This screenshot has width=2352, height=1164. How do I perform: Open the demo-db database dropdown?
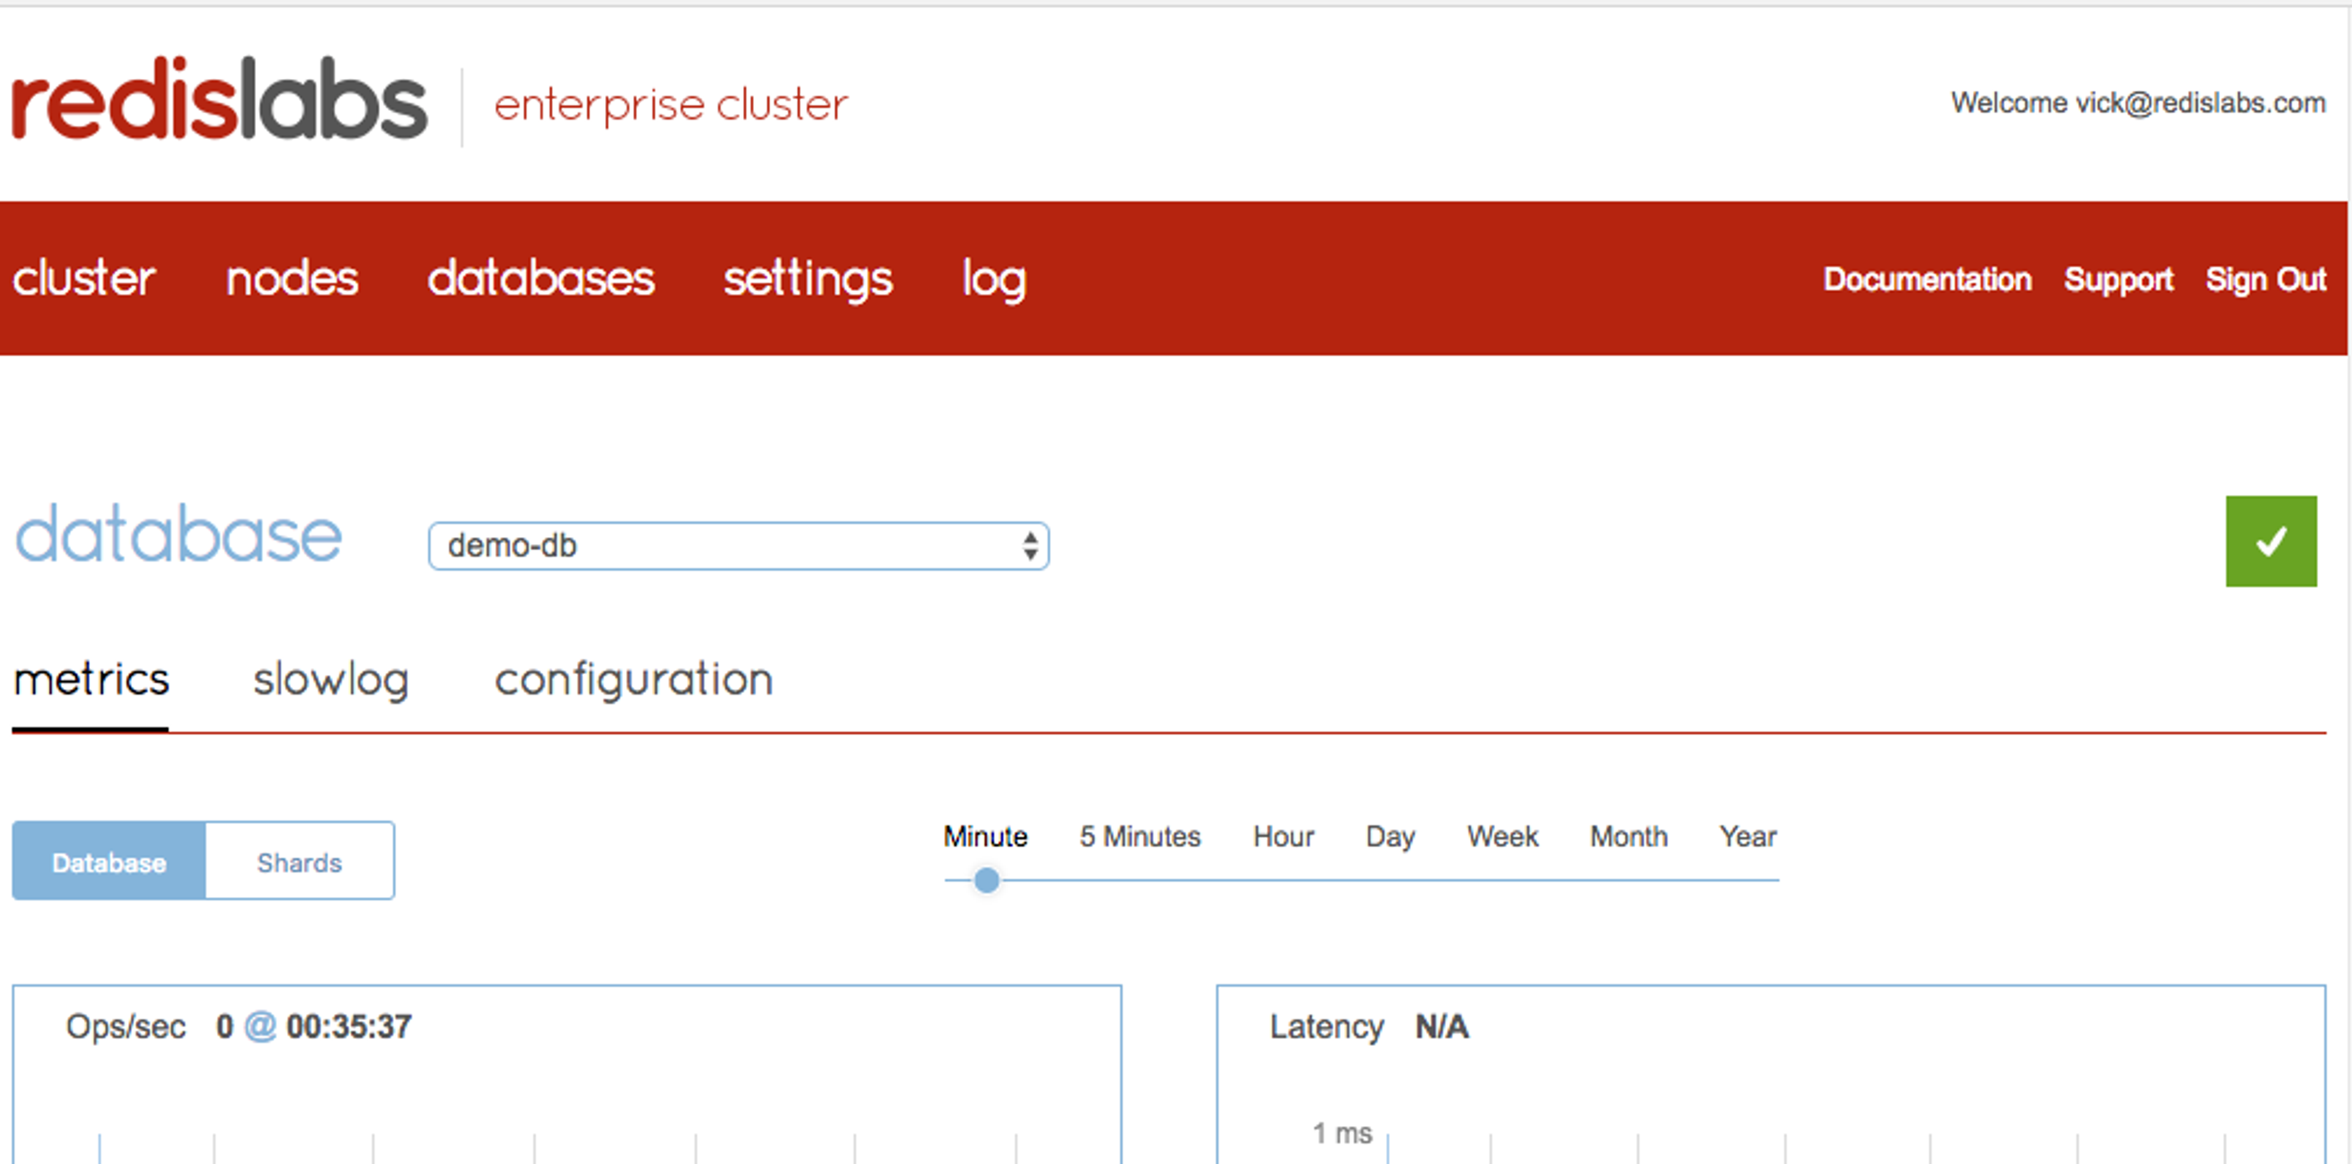pos(737,546)
